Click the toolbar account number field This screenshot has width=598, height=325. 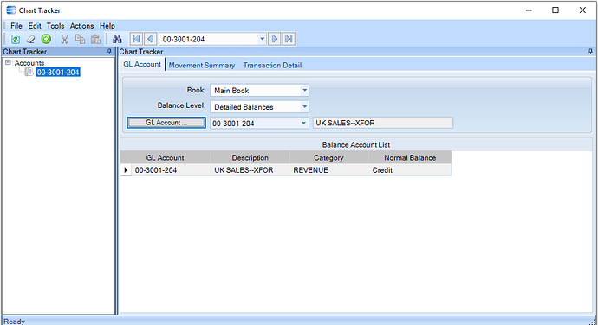click(209, 39)
